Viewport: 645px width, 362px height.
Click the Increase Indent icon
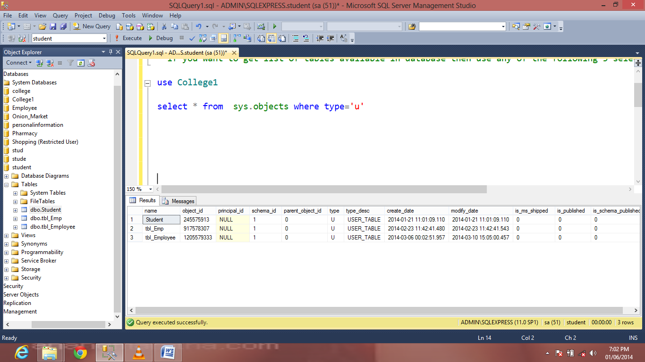pos(331,38)
